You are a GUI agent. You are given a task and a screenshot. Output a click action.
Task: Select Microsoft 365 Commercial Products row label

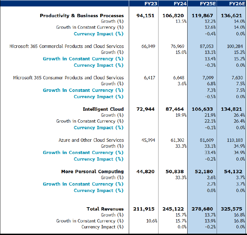tap(66, 46)
